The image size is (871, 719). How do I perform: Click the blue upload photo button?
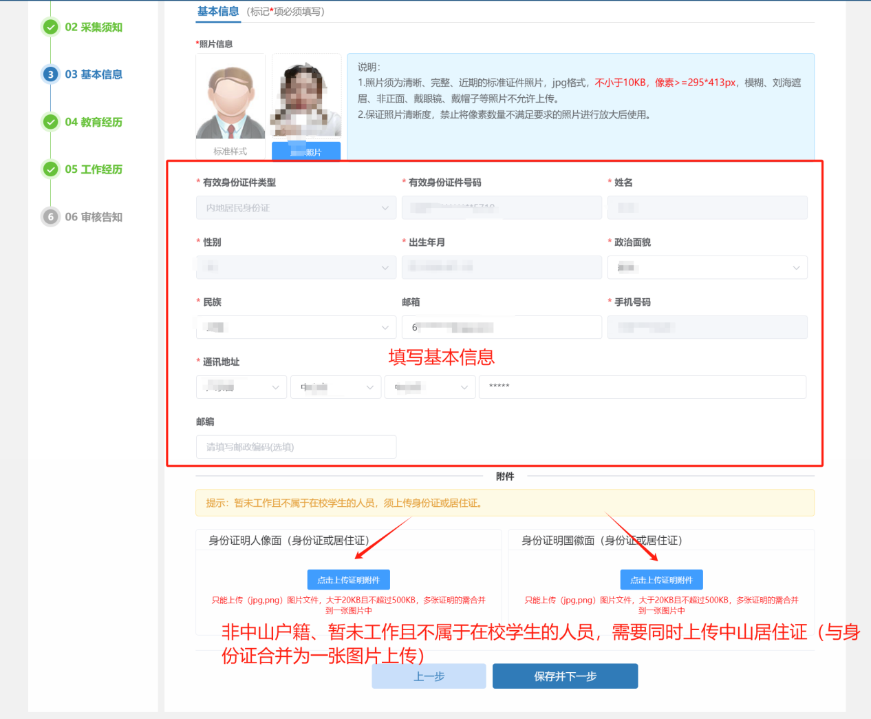click(x=306, y=151)
